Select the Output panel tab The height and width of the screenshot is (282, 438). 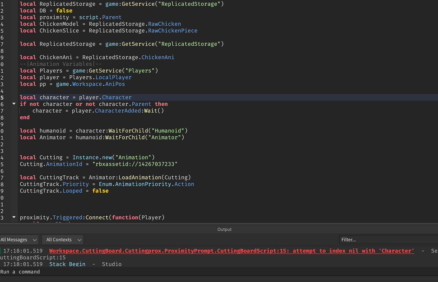tap(224, 229)
